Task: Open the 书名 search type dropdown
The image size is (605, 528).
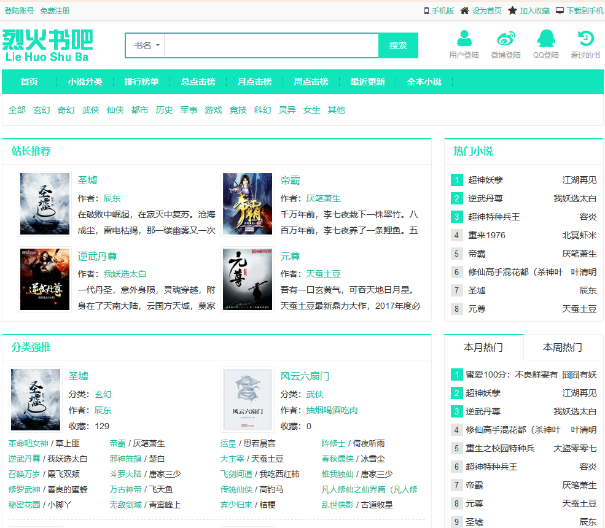Action: click(x=146, y=45)
